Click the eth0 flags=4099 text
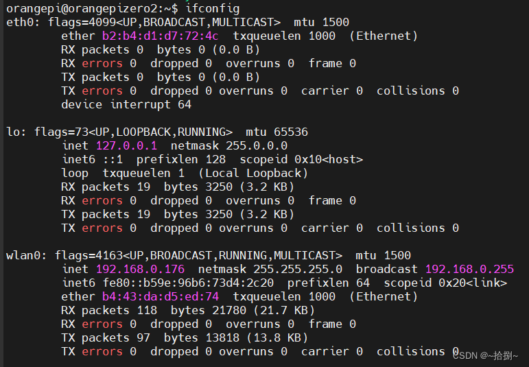Image resolution: width=529 pixels, height=367 pixels. [x=82, y=22]
